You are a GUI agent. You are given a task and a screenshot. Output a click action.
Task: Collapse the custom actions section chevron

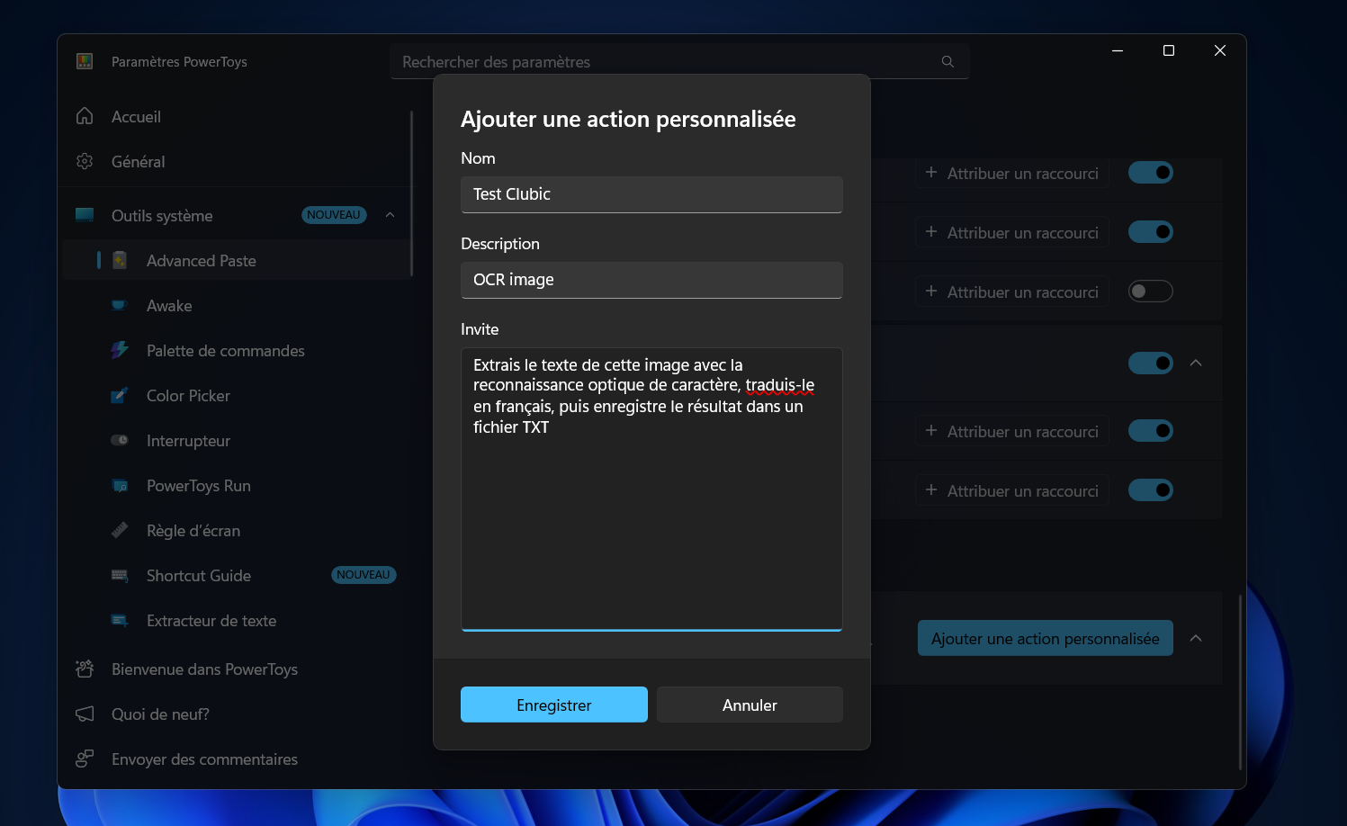coord(1196,638)
